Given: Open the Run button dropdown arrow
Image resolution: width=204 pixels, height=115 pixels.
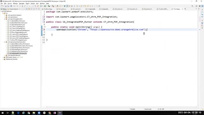Looking at the screenshot, I should click(x=47, y=6).
